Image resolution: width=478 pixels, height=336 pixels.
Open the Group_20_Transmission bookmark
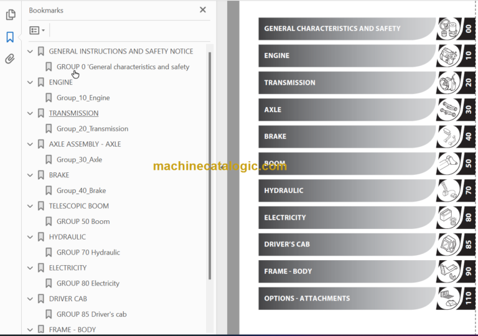[92, 129]
